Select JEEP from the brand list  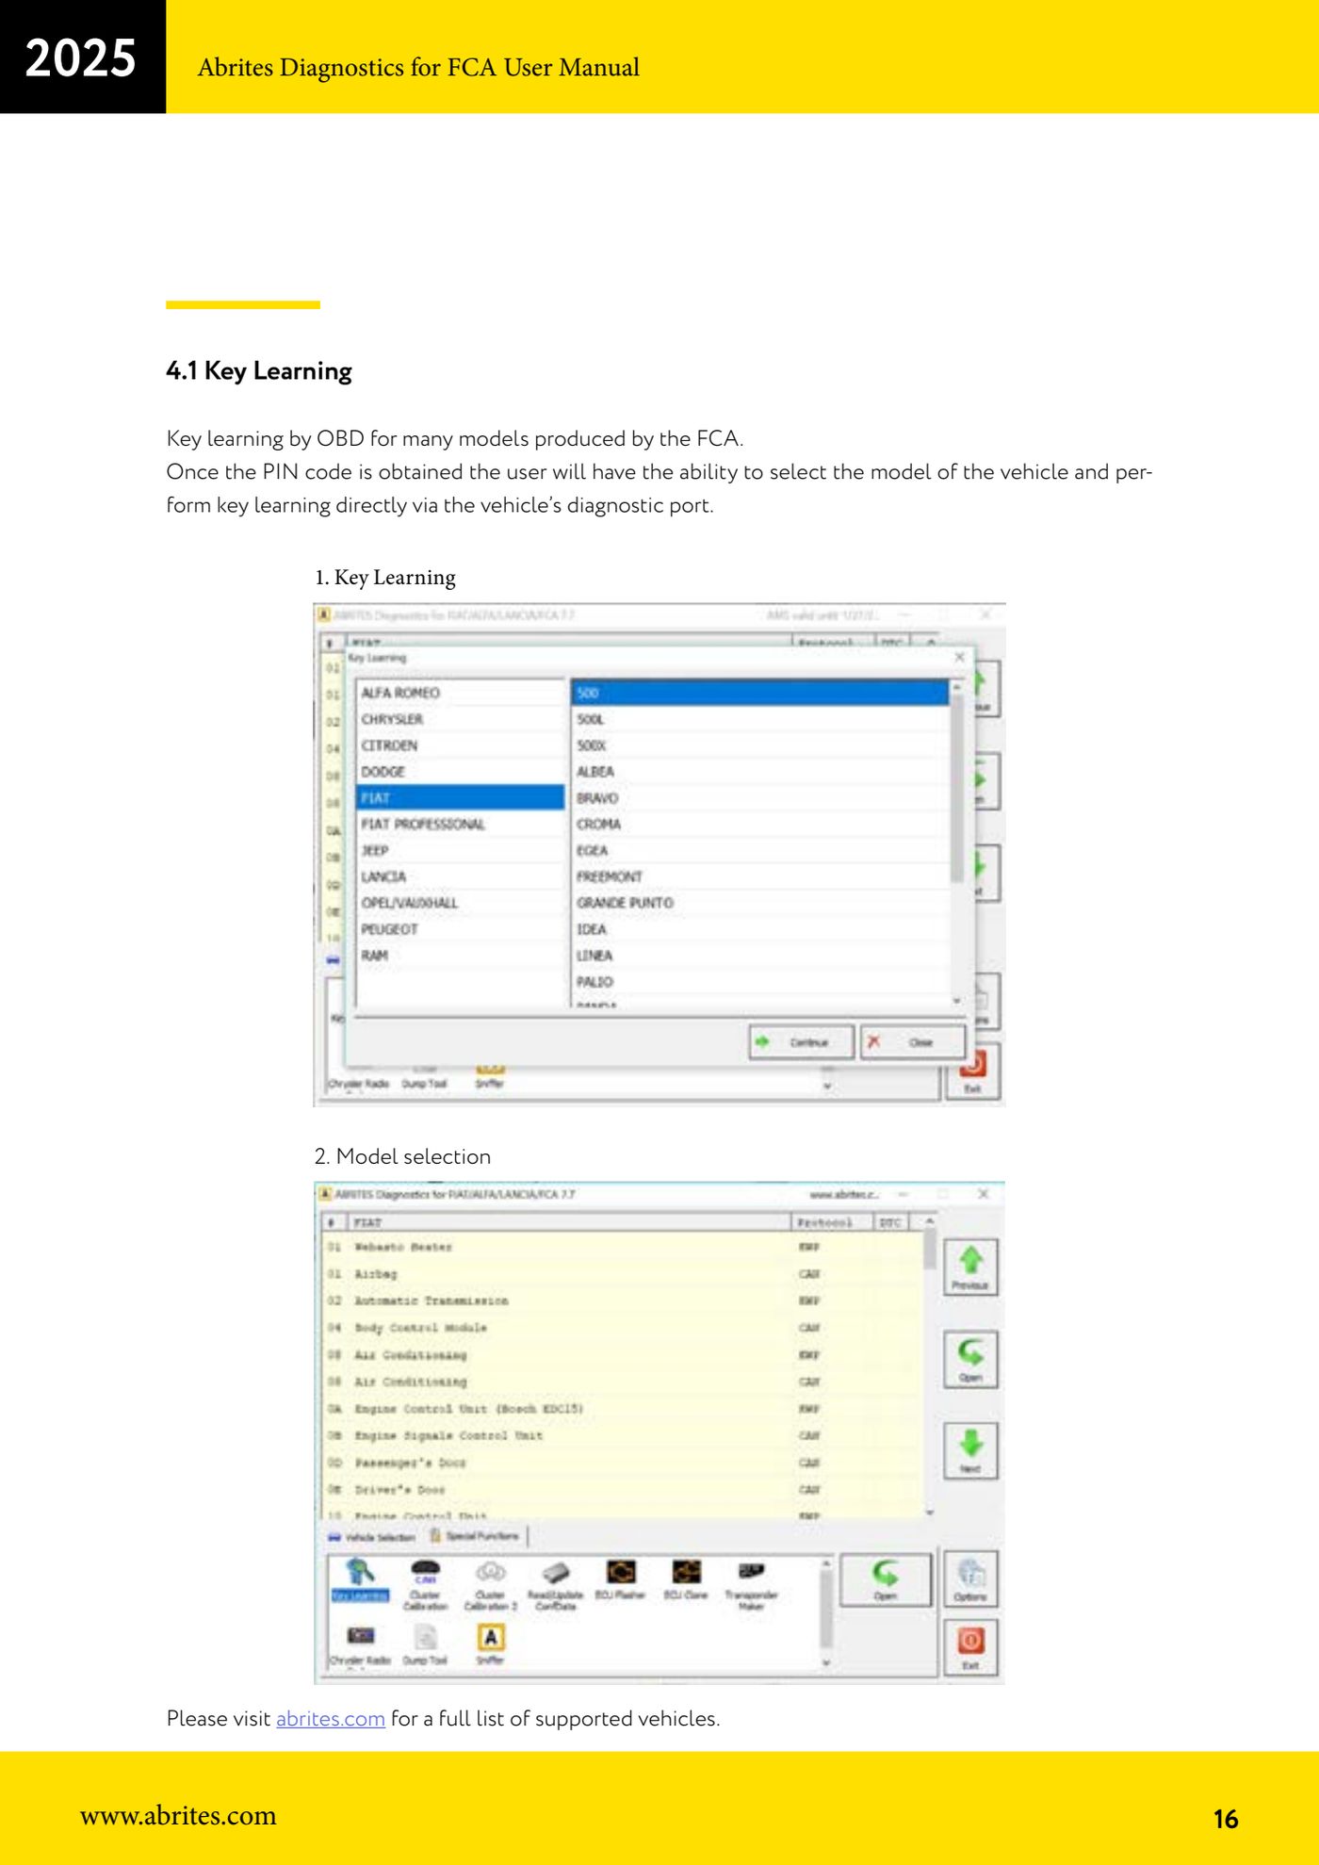[x=461, y=851]
